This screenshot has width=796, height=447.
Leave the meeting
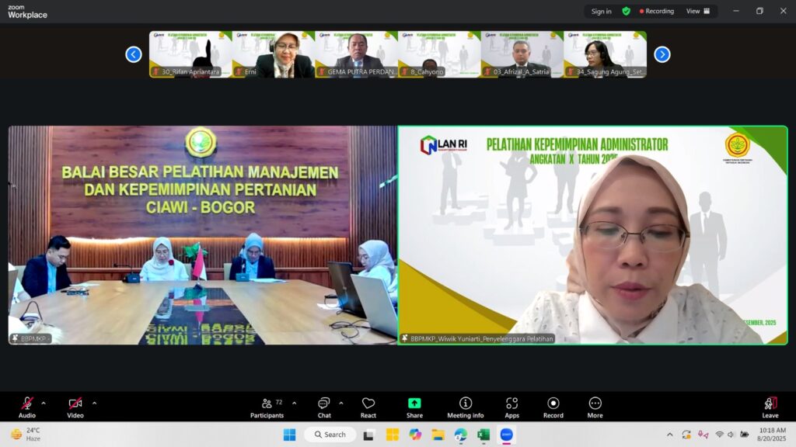tap(770, 407)
